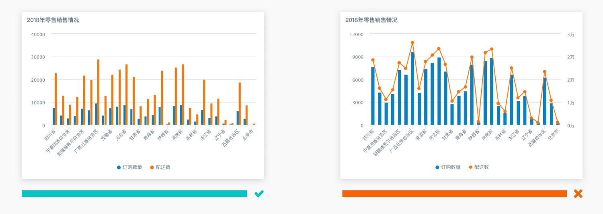
Task: Select the left chart title 2018年零售销售情况
Action: [x=53, y=20]
